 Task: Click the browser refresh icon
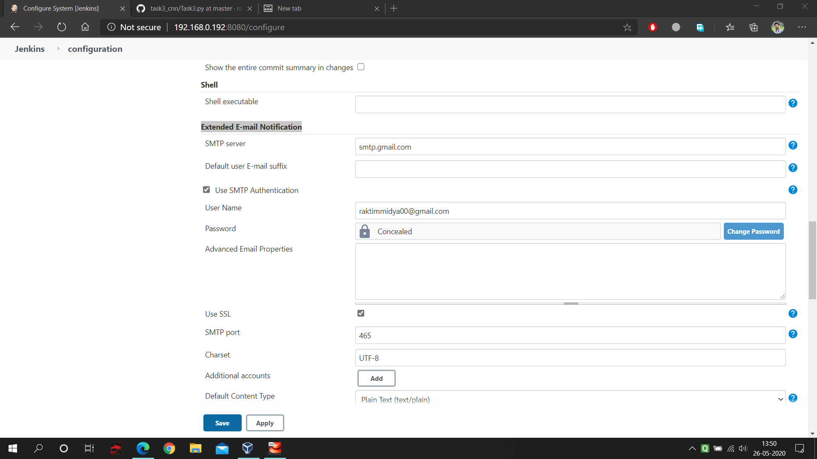pyautogui.click(x=62, y=27)
